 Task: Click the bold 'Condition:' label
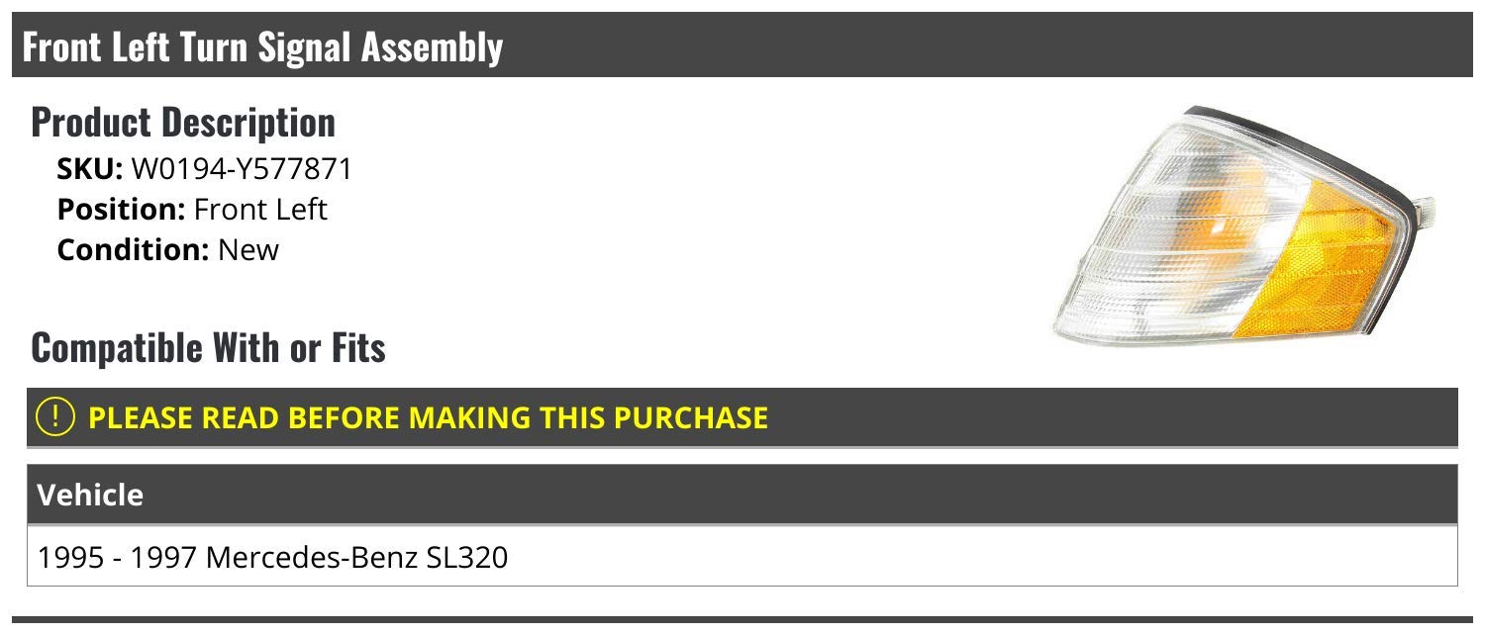pos(133,248)
